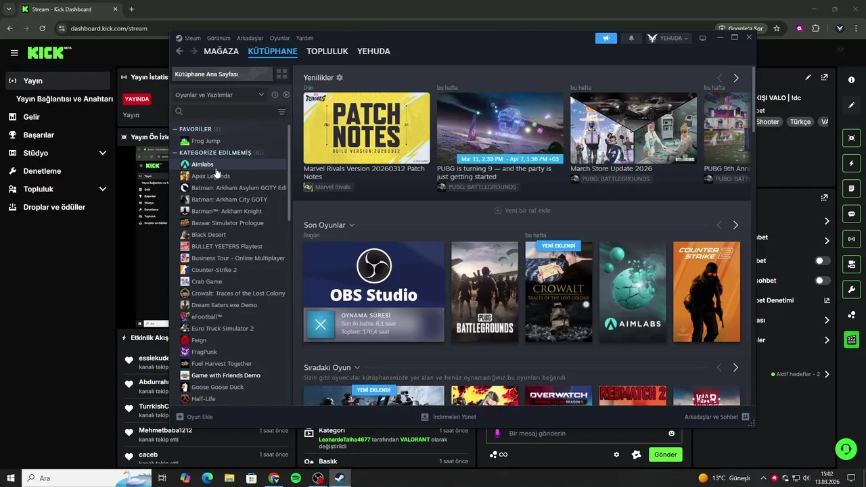Open Kick chat settings gear
The width and height of the screenshot is (866, 487).
[x=616, y=455]
